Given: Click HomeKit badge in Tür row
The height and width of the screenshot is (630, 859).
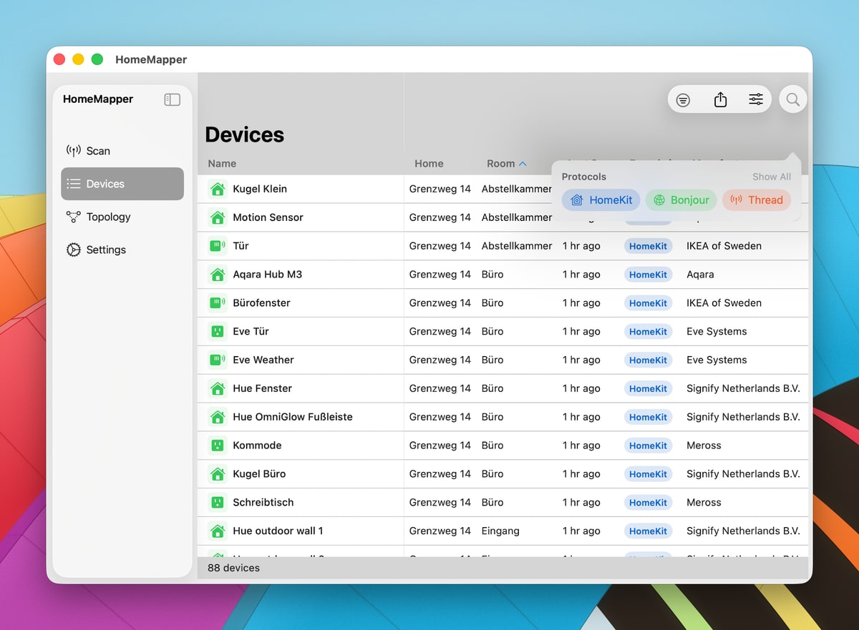Looking at the screenshot, I should click(648, 246).
